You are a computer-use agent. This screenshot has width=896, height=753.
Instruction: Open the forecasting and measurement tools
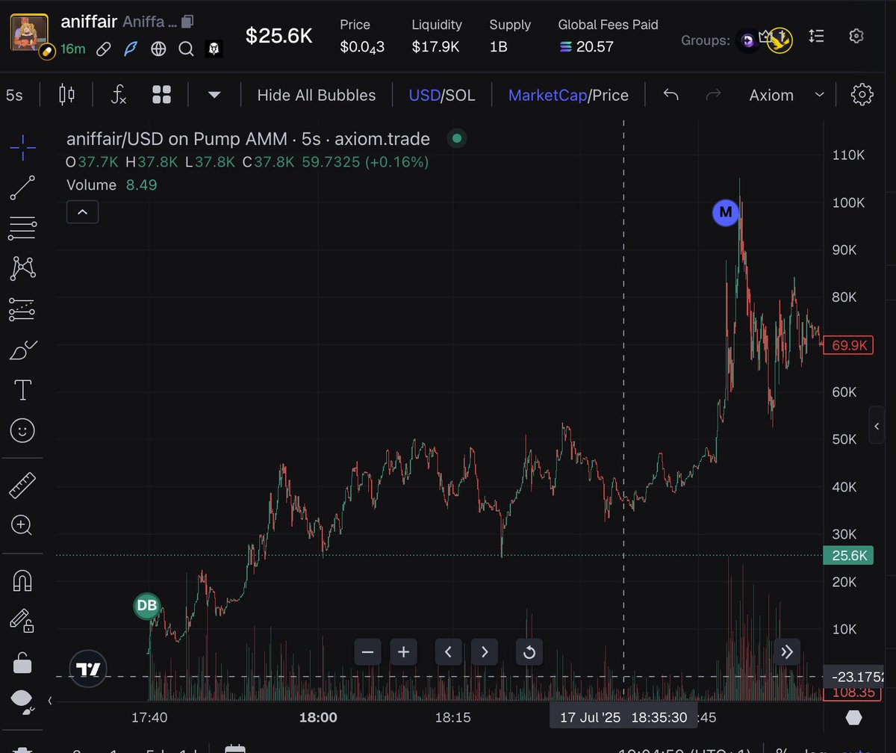[x=22, y=309]
